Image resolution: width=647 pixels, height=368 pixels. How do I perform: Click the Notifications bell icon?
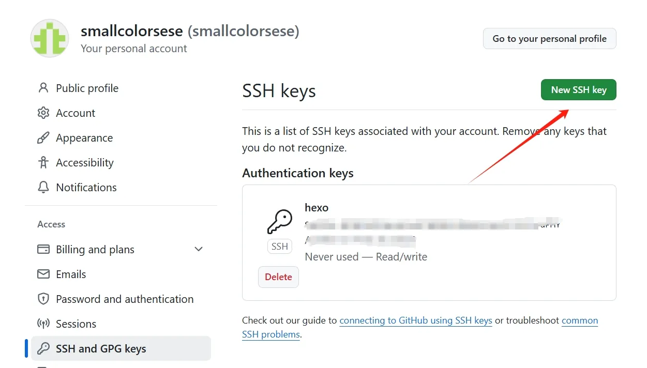click(x=43, y=187)
